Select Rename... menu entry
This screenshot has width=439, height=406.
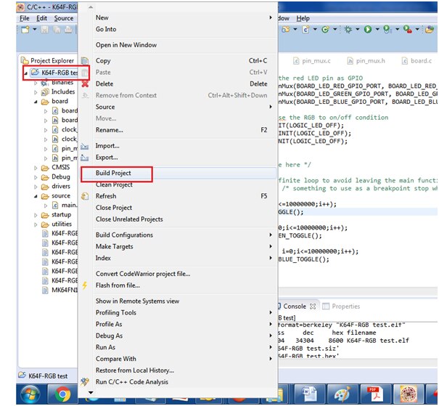click(178, 130)
